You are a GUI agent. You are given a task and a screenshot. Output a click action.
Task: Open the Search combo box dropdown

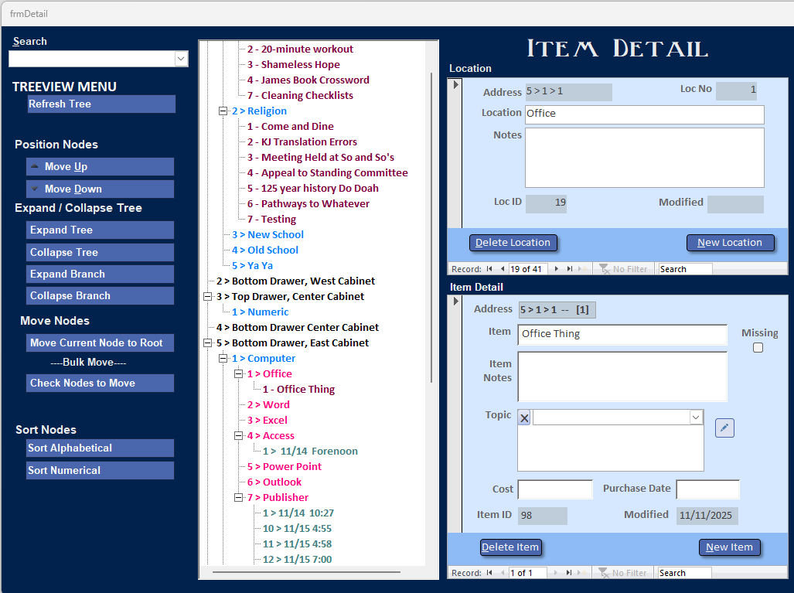coord(181,59)
